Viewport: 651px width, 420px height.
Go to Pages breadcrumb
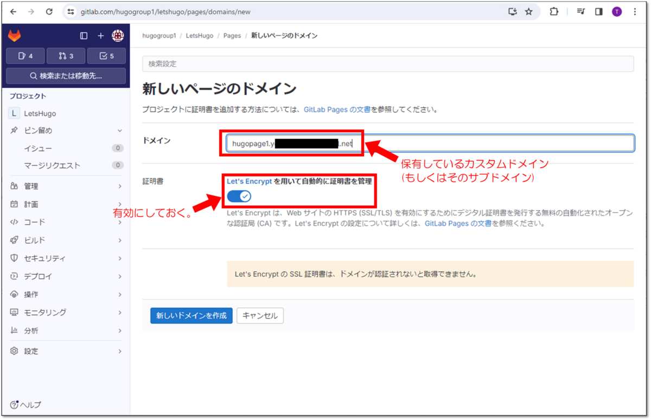pyautogui.click(x=232, y=36)
